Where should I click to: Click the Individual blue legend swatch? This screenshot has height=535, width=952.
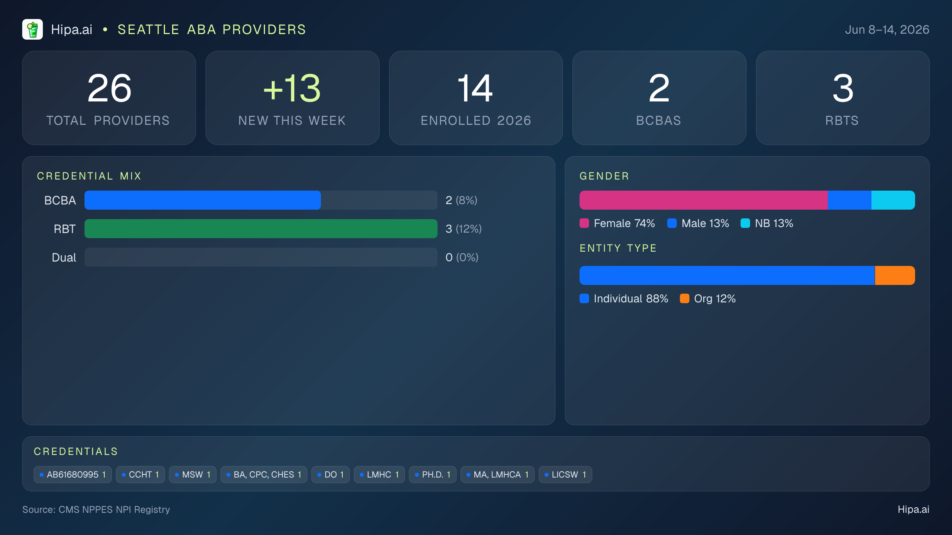(x=584, y=298)
